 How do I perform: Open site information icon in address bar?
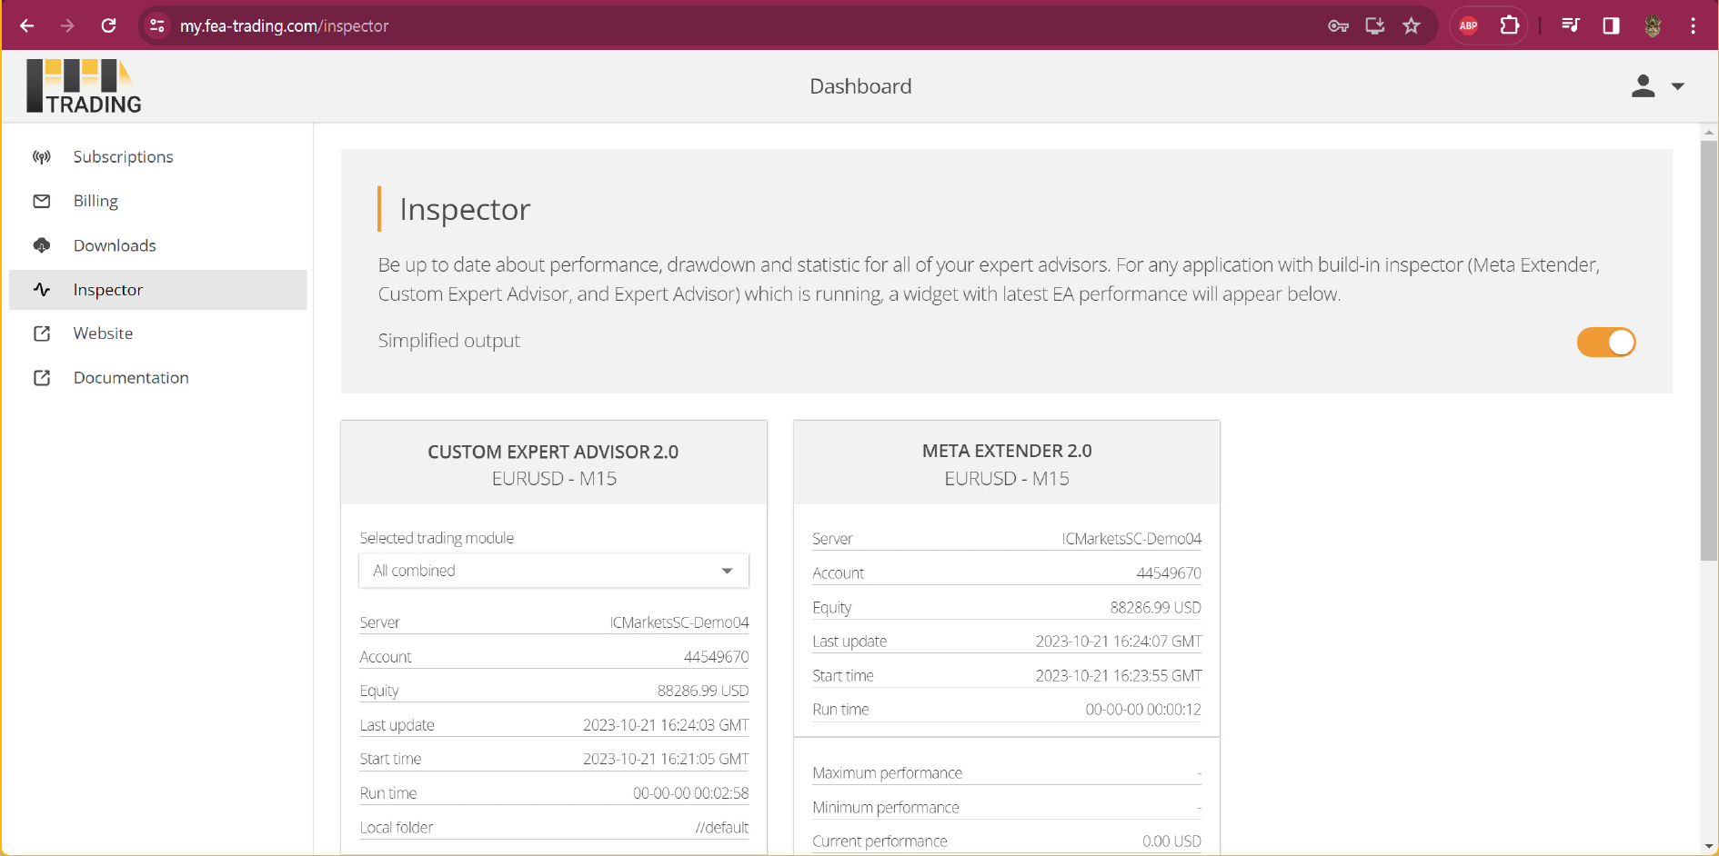(156, 25)
